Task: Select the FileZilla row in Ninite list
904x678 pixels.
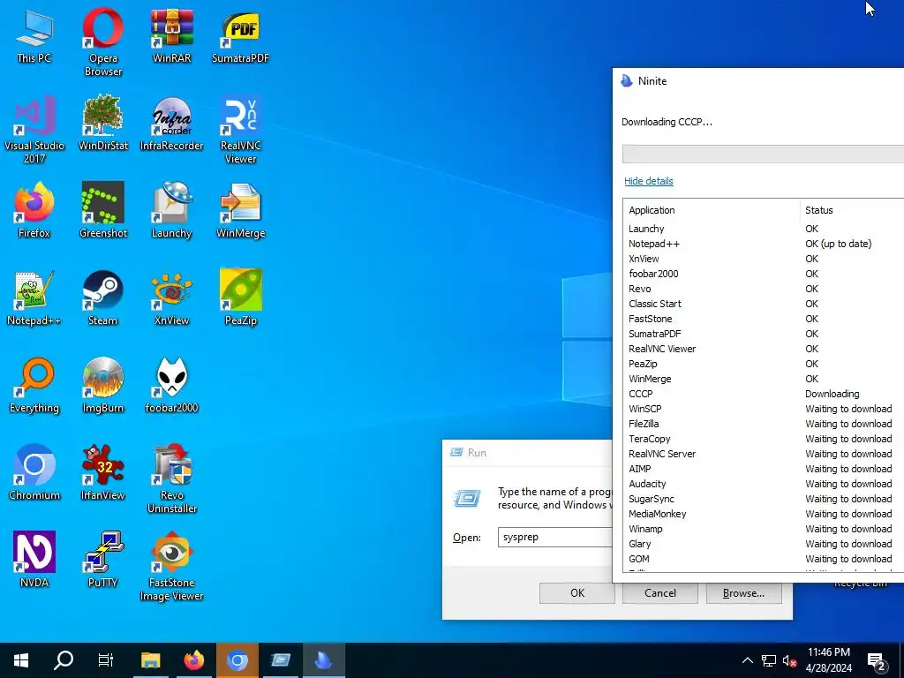Action: click(764, 424)
